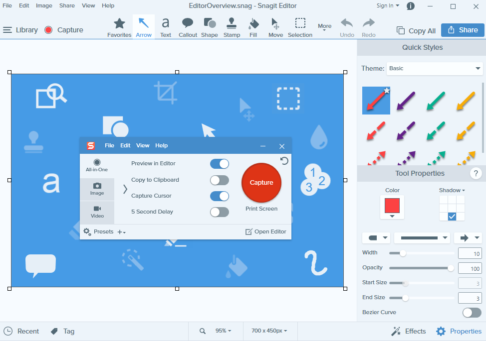Select the Text tool
Viewport: 486px width, 341px height.
point(166,27)
